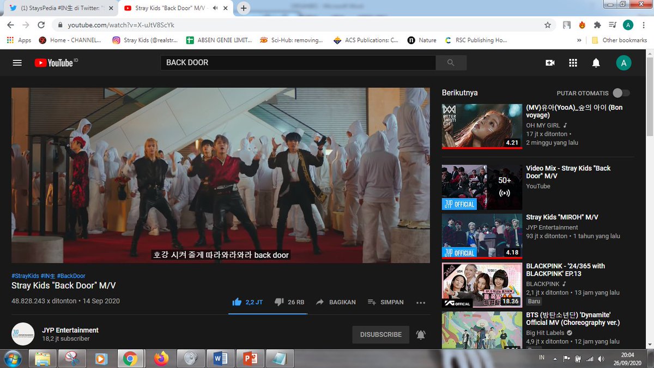Open the Chrome three-dot menu
Screen dimensions: 654x368
tap(643, 25)
